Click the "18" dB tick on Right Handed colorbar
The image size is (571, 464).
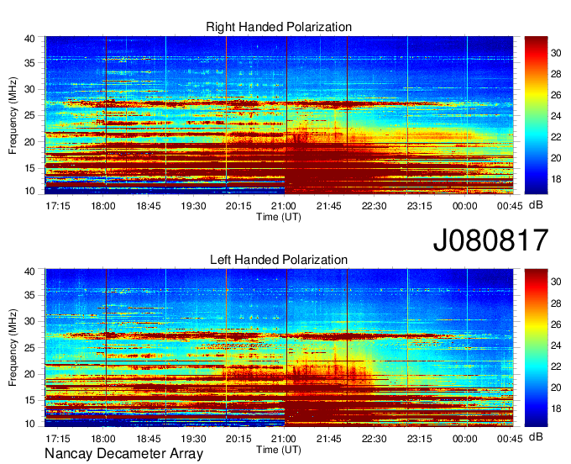point(556,179)
